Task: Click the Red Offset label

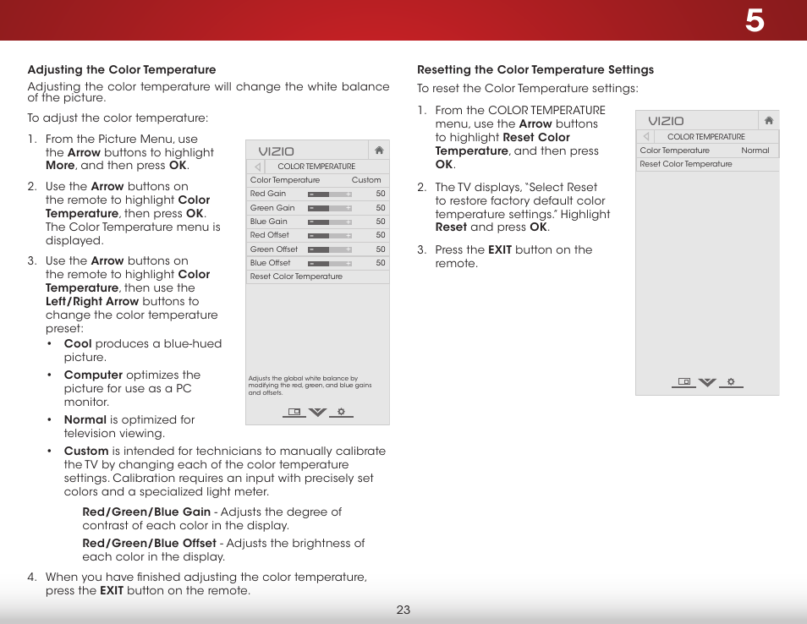Action: [x=270, y=235]
